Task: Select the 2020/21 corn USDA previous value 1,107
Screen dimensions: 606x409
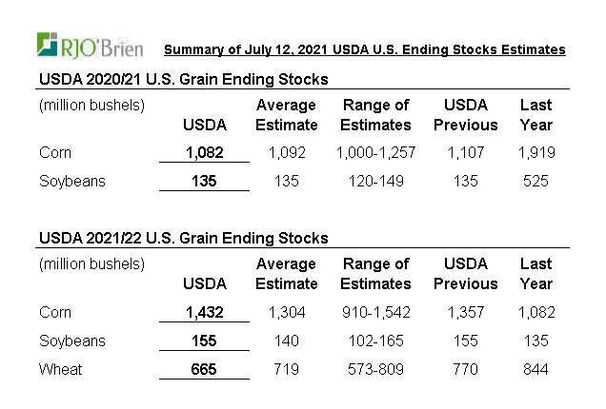Action: [x=465, y=152]
